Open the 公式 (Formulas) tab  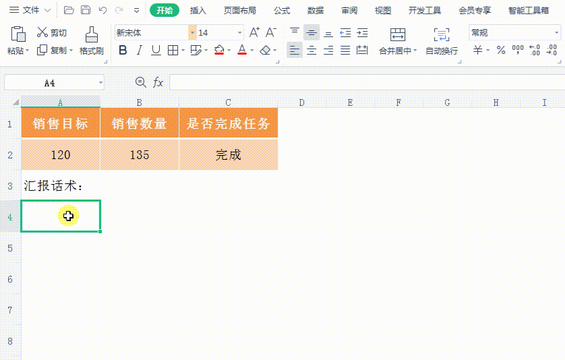click(282, 10)
